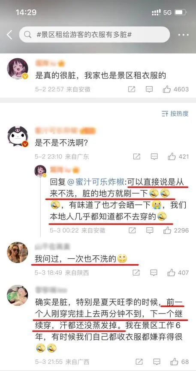Open comment bubble on 5-3 00:22 reply
This screenshot has height=371, width=196.
coord(150,230)
